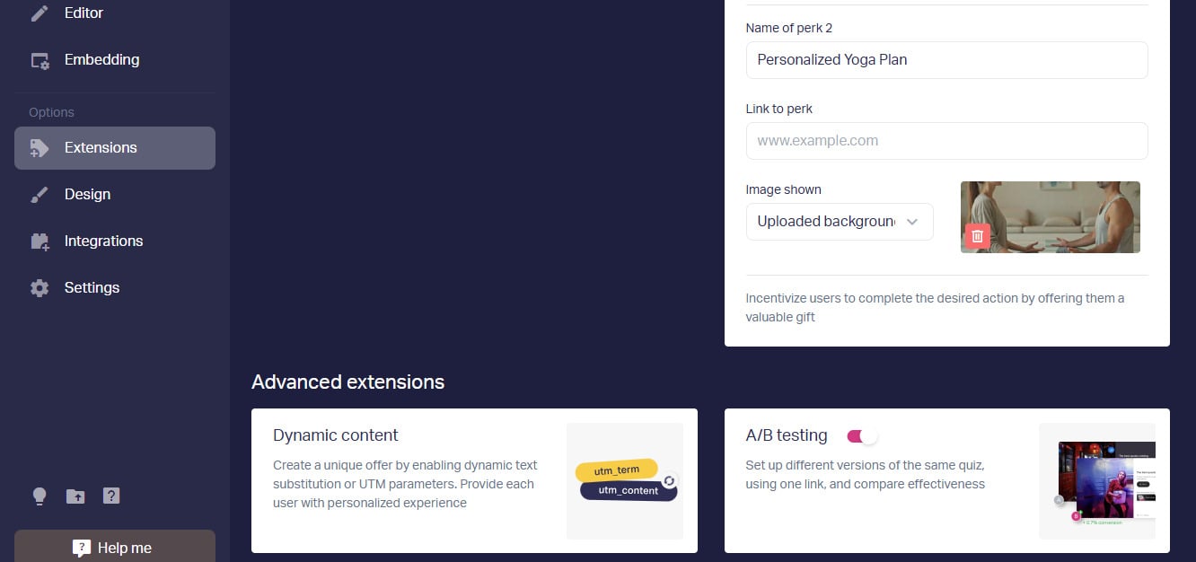Click the Integrations puzzle icon
The width and height of the screenshot is (1196, 562).
point(40,241)
